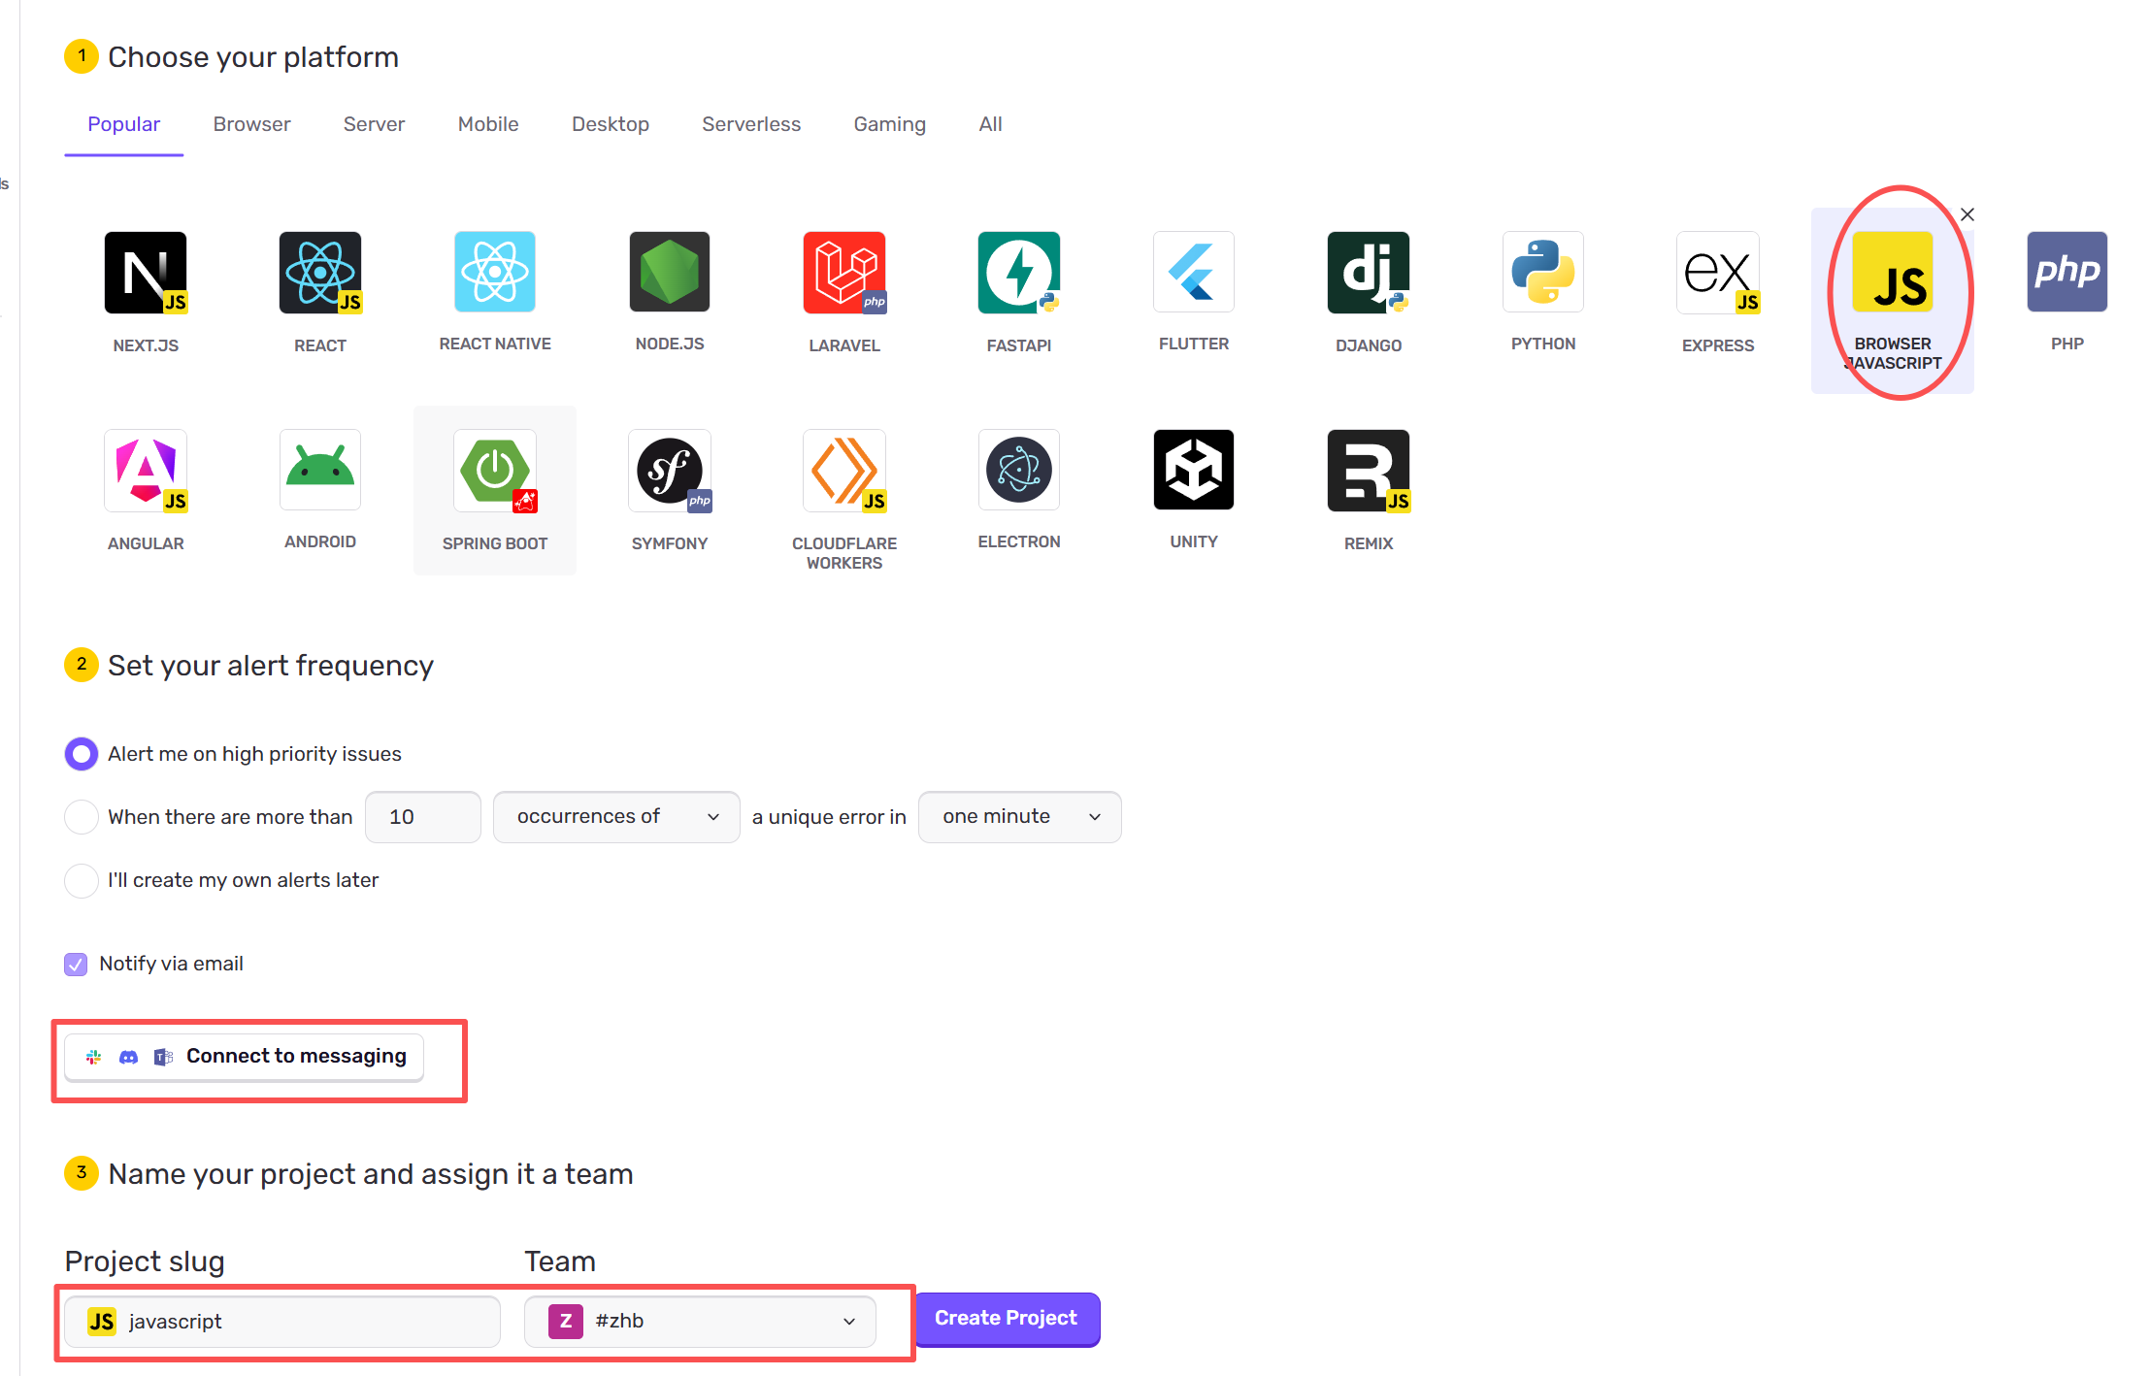Click the Connect to messaging button

[x=245, y=1056]
